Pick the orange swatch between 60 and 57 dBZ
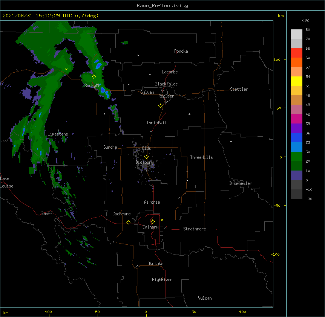Image resolution: width=325 pixels, height=317 pixels. [296, 62]
